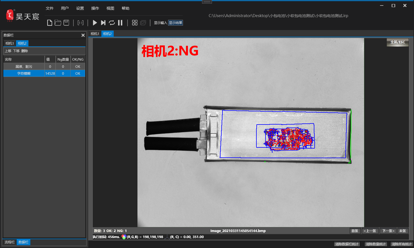The height and width of the screenshot is (248, 414).
Task: Click 清除数量统计 button
Action: click(x=376, y=244)
